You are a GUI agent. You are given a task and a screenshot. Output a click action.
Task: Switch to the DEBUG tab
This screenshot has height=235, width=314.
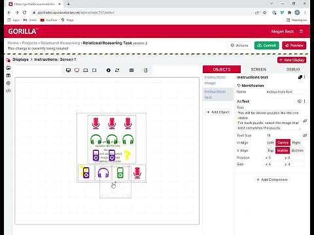(x=293, y=69)
